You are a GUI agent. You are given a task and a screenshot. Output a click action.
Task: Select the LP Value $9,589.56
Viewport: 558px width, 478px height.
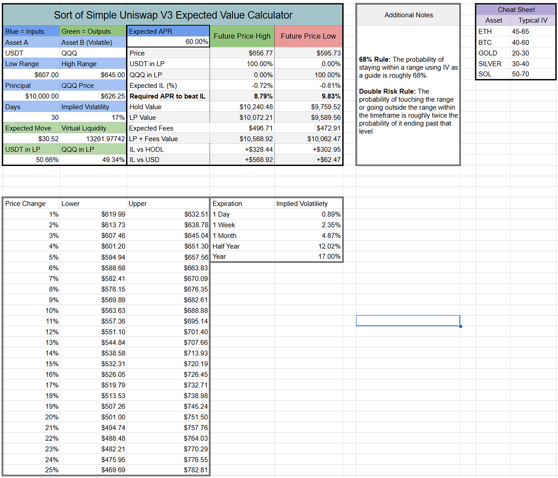(x=309, y=118)
